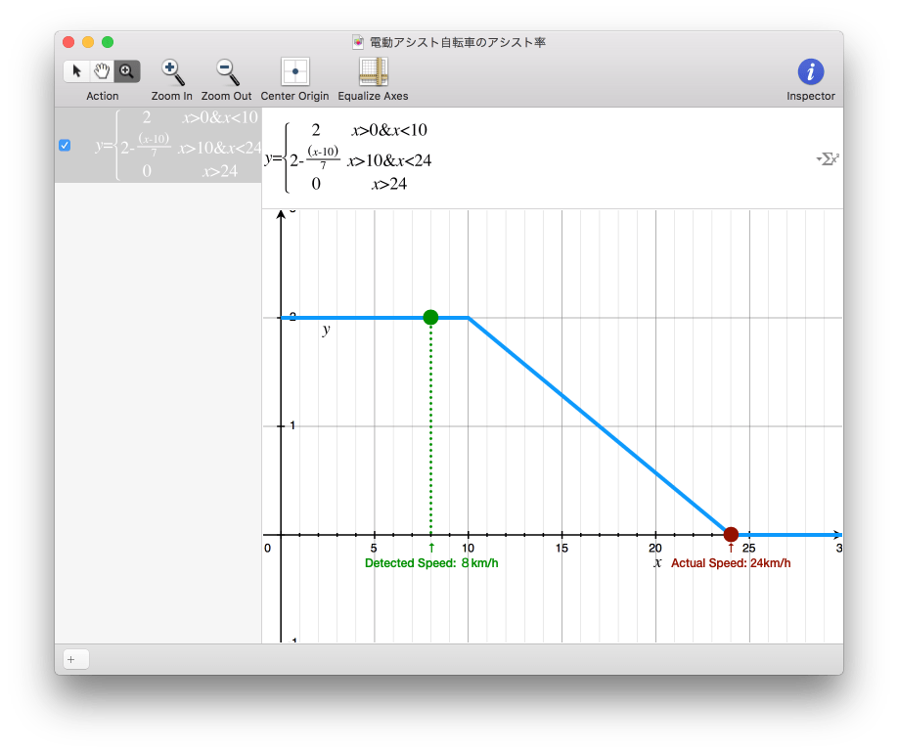
Task: Select the "Detected Speed: 8 km/h" label
Action: [424, 563]
